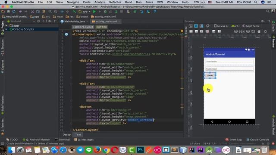Switch to the MainActivity.java tab
The height and width of the screenshot is (155, 276).
pos(74,22)
